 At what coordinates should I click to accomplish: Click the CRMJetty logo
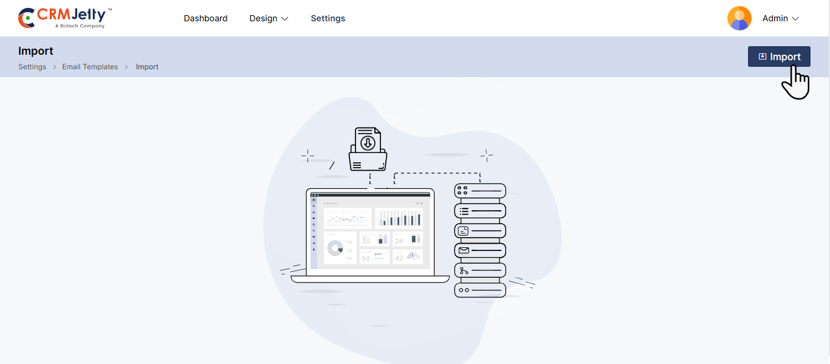pyautogui.click(x=65, y=18)
